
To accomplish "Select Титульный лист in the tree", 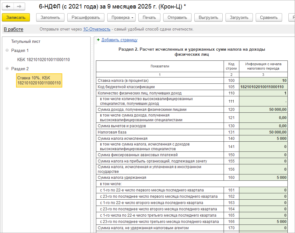I will (26, 41).
